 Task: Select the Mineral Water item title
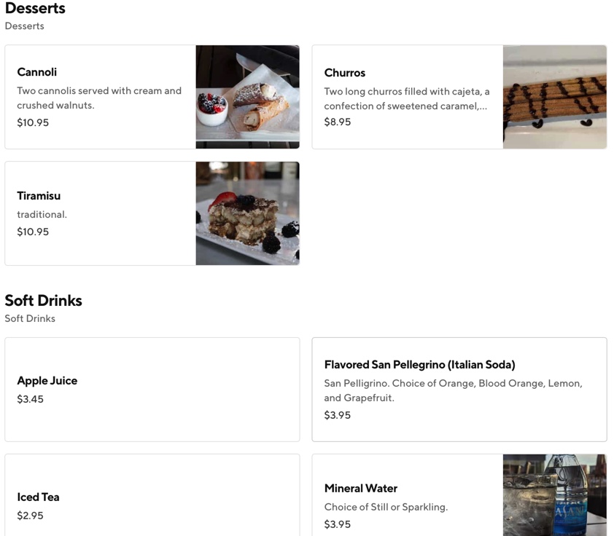coord(360,489)
